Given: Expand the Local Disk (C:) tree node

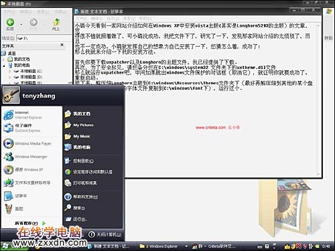Looking at the screenshot, I should click(x=9, y=71).
